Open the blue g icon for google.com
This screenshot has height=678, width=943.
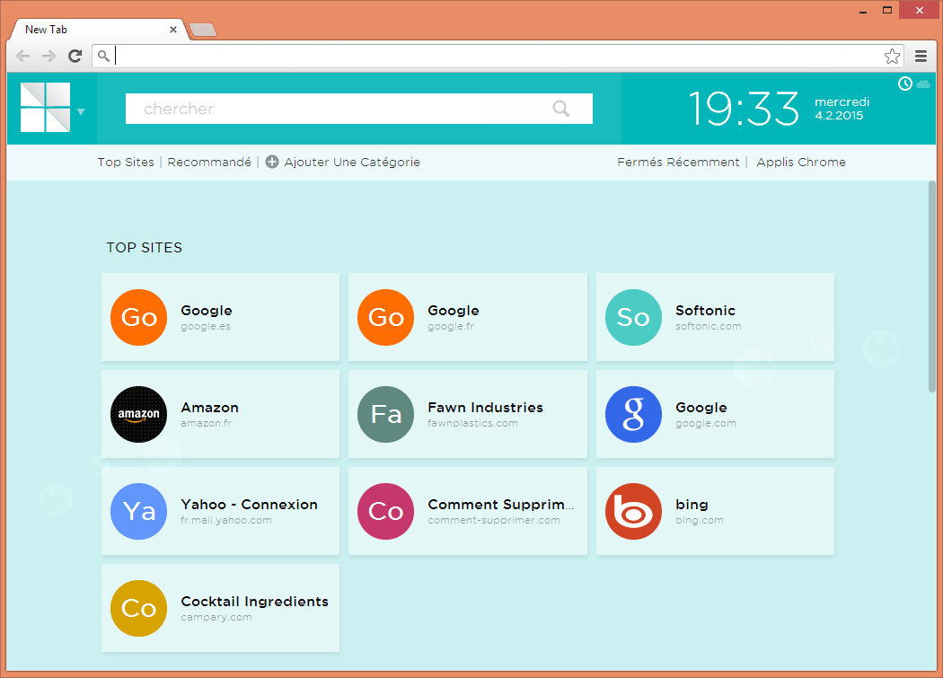633,415
